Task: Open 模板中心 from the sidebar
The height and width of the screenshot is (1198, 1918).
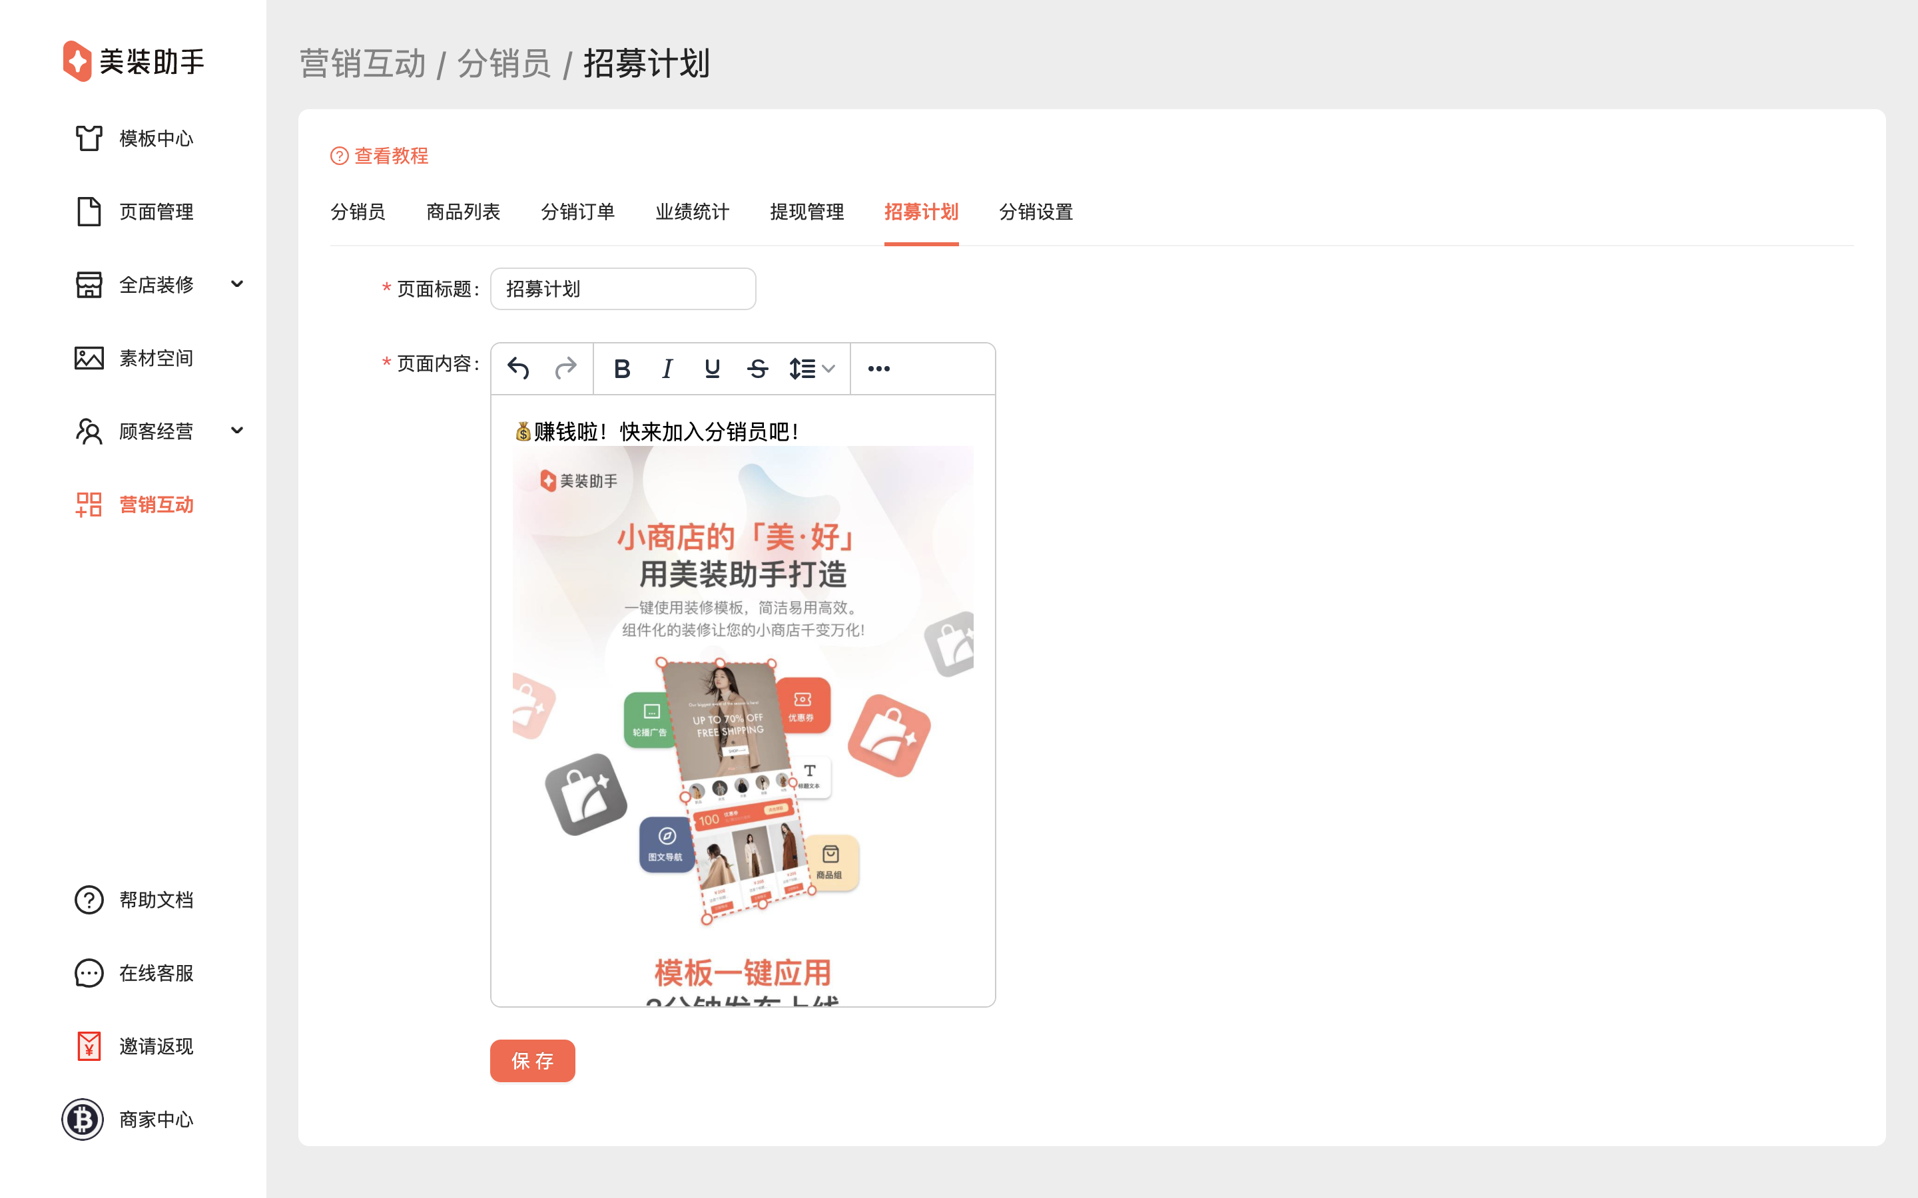Action: coord(156,138)
